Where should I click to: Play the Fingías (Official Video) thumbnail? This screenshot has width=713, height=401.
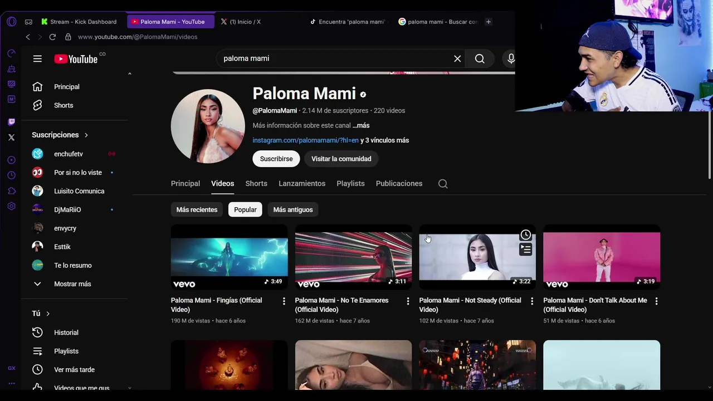[229, 257]
